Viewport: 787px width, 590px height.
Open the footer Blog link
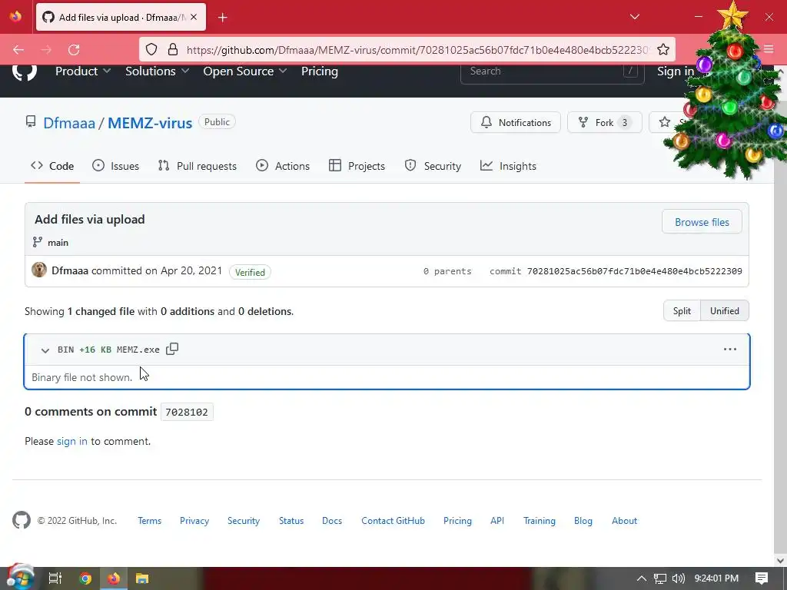(x=583, y=521)
